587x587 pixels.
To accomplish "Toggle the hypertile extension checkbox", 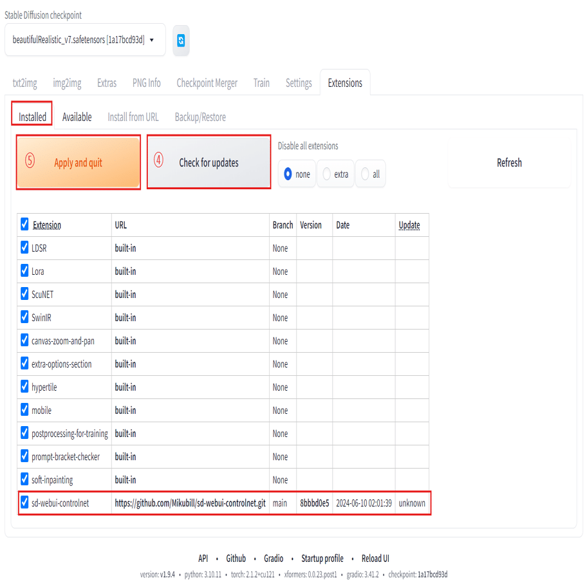I will [24, 387].
